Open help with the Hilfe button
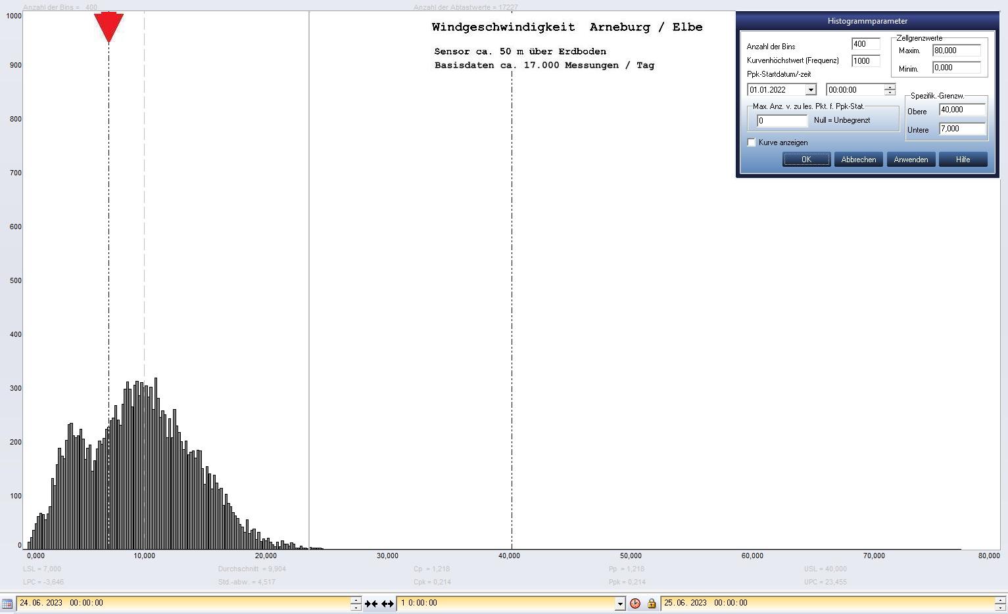 pos(963,160)
